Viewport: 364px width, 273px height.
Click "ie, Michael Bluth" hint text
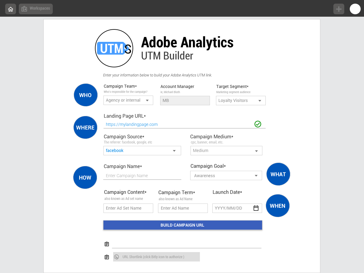(170, 92)
